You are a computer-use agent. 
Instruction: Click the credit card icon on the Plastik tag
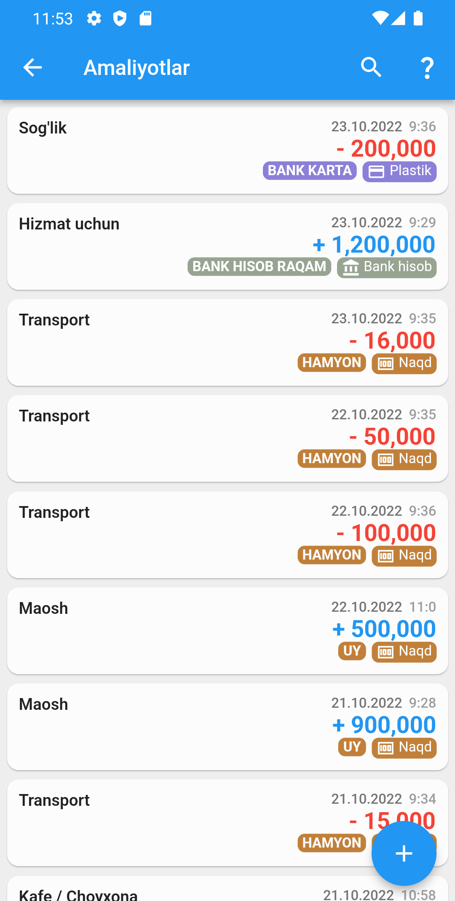pyautogui.click(x=376, y=172)
